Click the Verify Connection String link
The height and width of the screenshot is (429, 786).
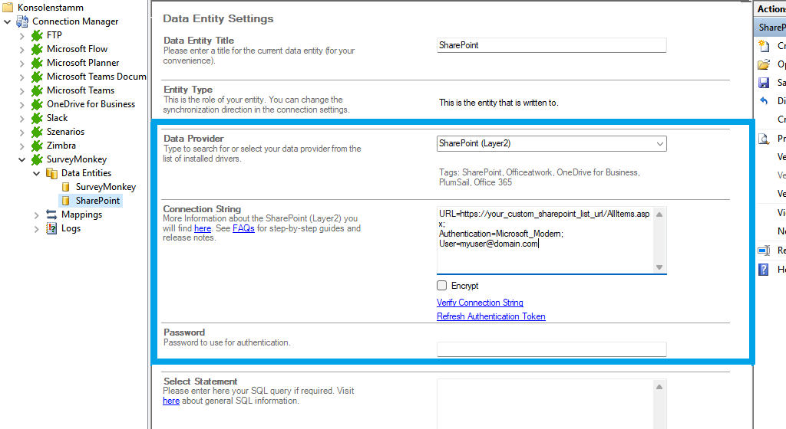[480, 303]
